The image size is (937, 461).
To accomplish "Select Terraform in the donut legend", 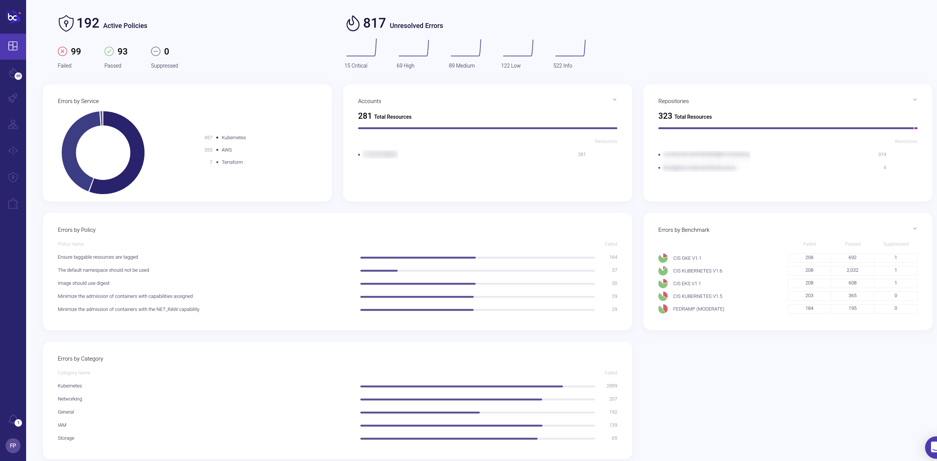I will pyautogui.click(x=232, y=162).
